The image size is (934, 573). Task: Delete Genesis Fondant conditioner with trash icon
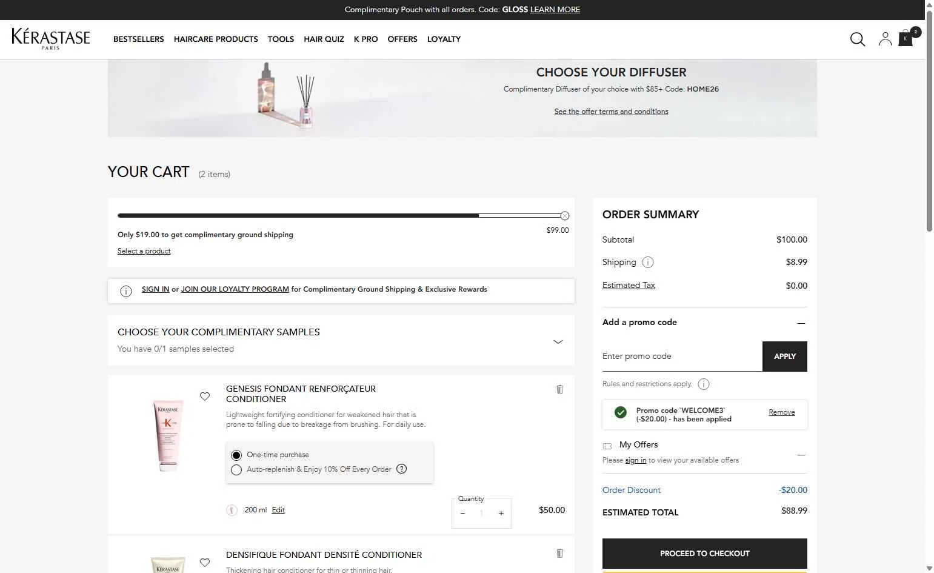(x=560, y=389)
